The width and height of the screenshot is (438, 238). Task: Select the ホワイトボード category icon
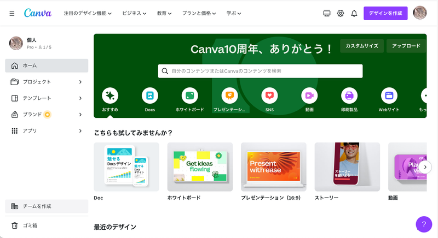[x=189, y=96]
